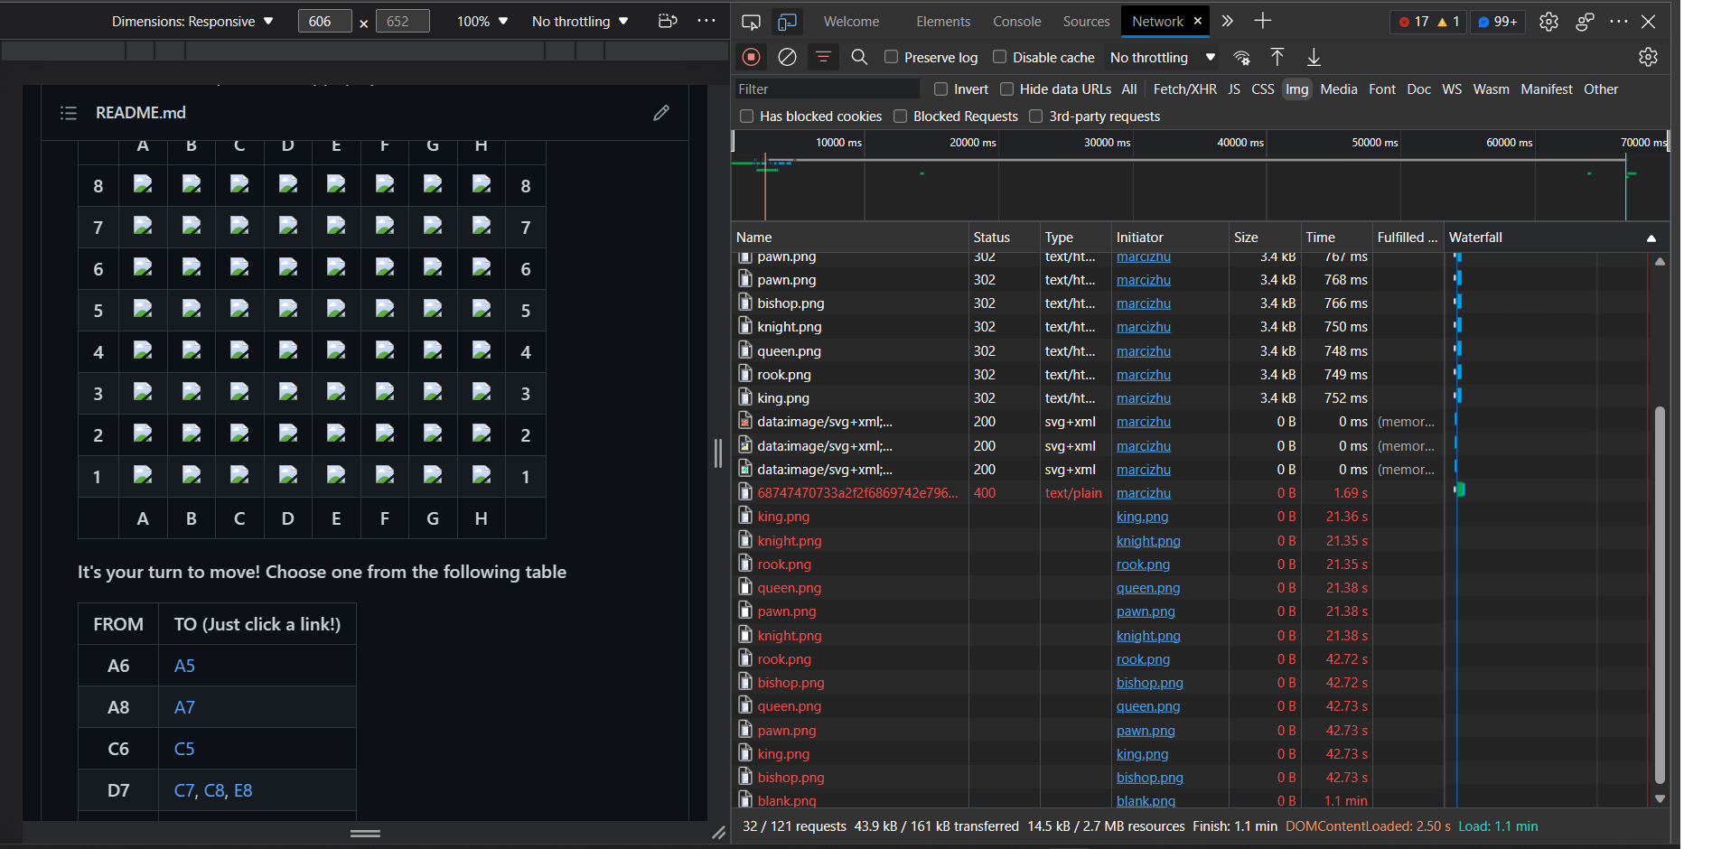This screenshot has height=849, width=1712.
Task: Click the record network log button
Action: point(751,57)
